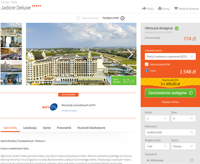Image resolution: width=200 pixels, height=164 pixels.
Task: Toggle the Nasza prowizja checkbox
Action: click(146, 64)
